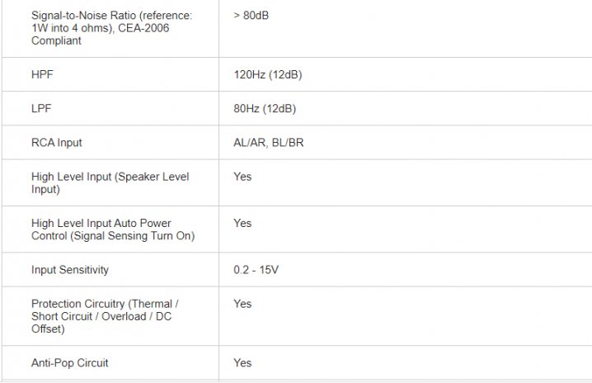
Task: Click 'Yes' beside Speaker Level Input
Action: 242,177
